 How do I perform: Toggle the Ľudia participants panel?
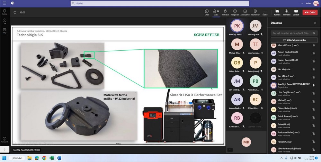(x=216, y=12)
